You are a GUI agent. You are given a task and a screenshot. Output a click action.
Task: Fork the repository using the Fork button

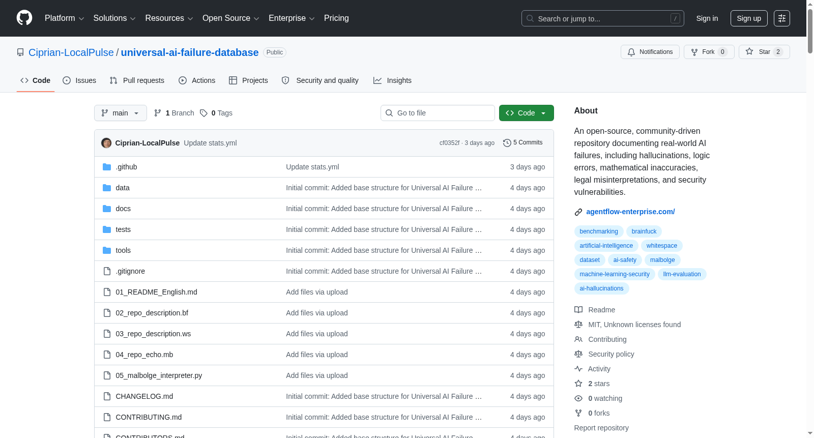[x=709, y=52]
